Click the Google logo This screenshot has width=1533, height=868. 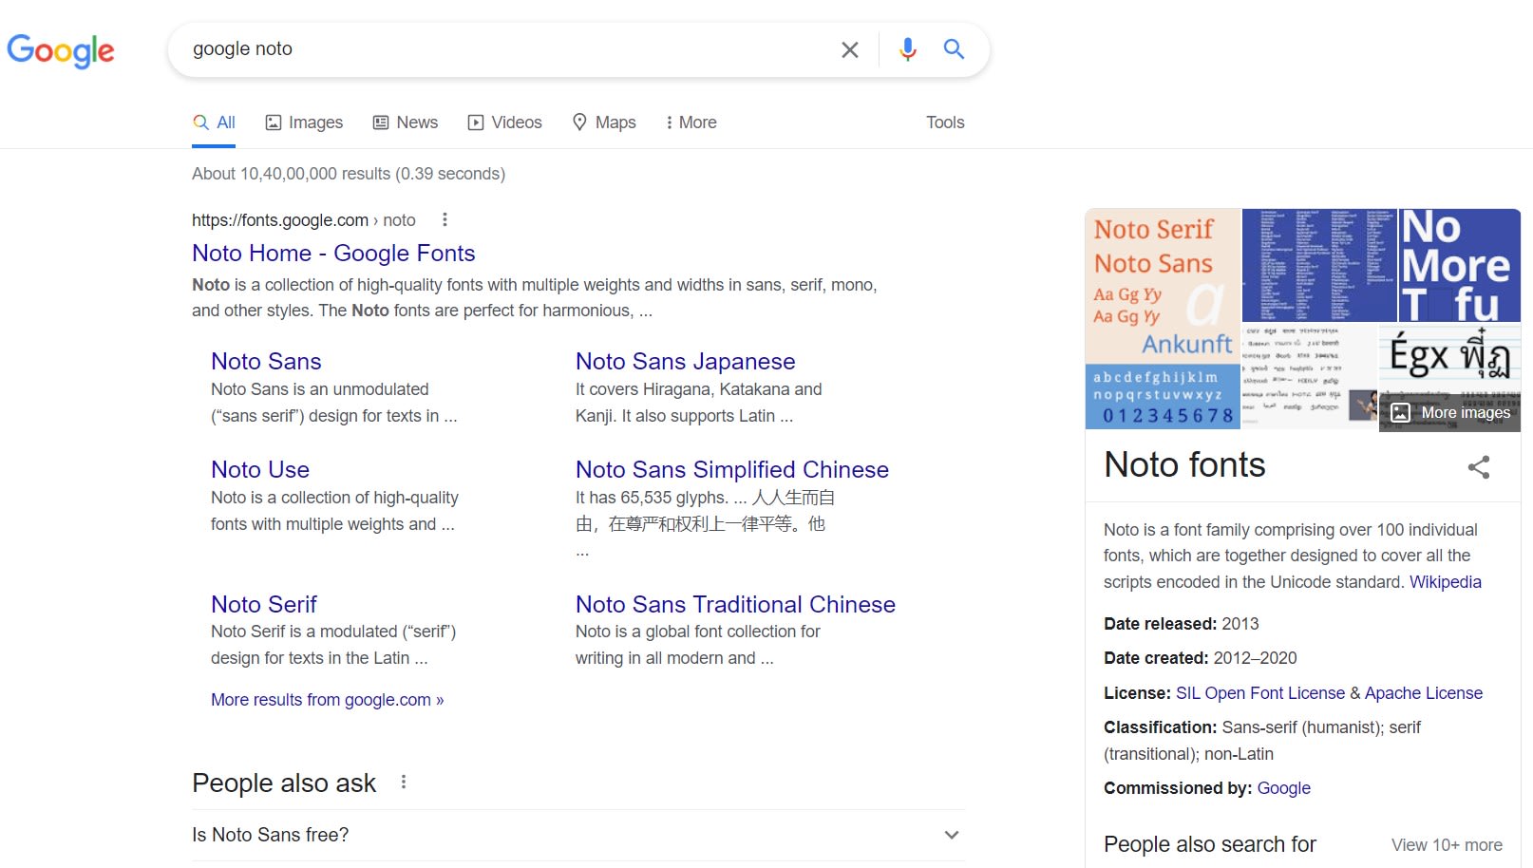pyautogui.click(x=61, y=50)
